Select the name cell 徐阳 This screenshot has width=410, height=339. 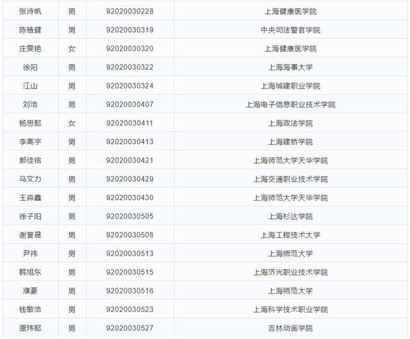30,67
